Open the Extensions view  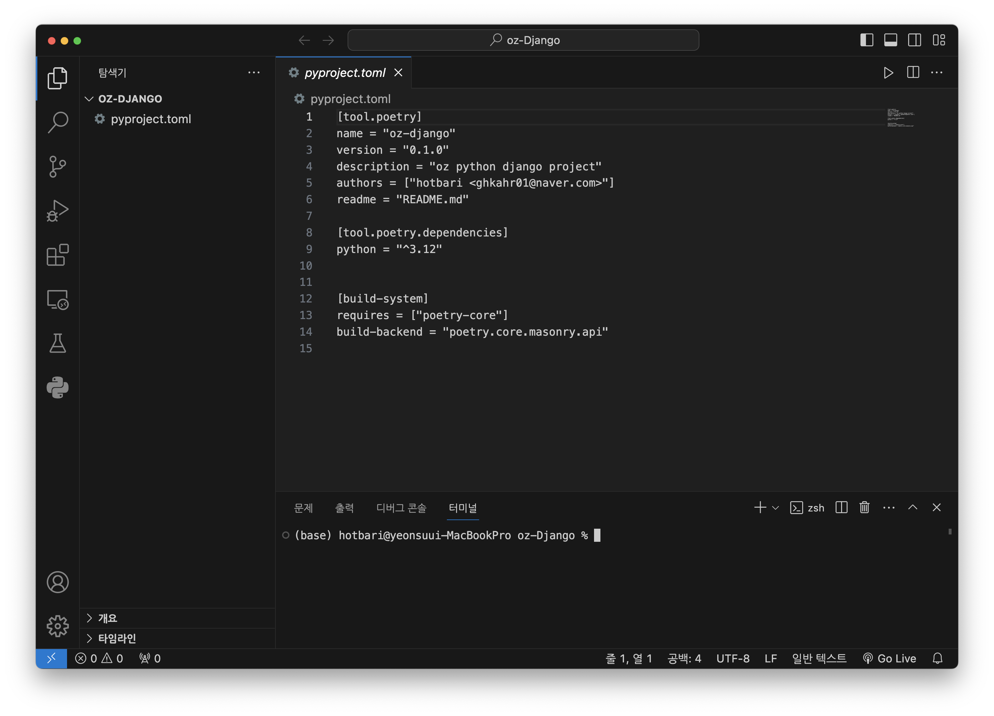pos(57,255)
